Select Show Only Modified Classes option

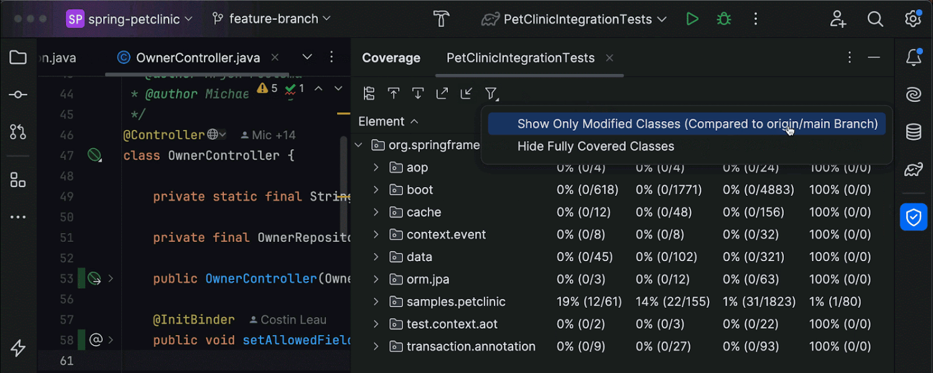pyautogui.click(x=697, y=124)
